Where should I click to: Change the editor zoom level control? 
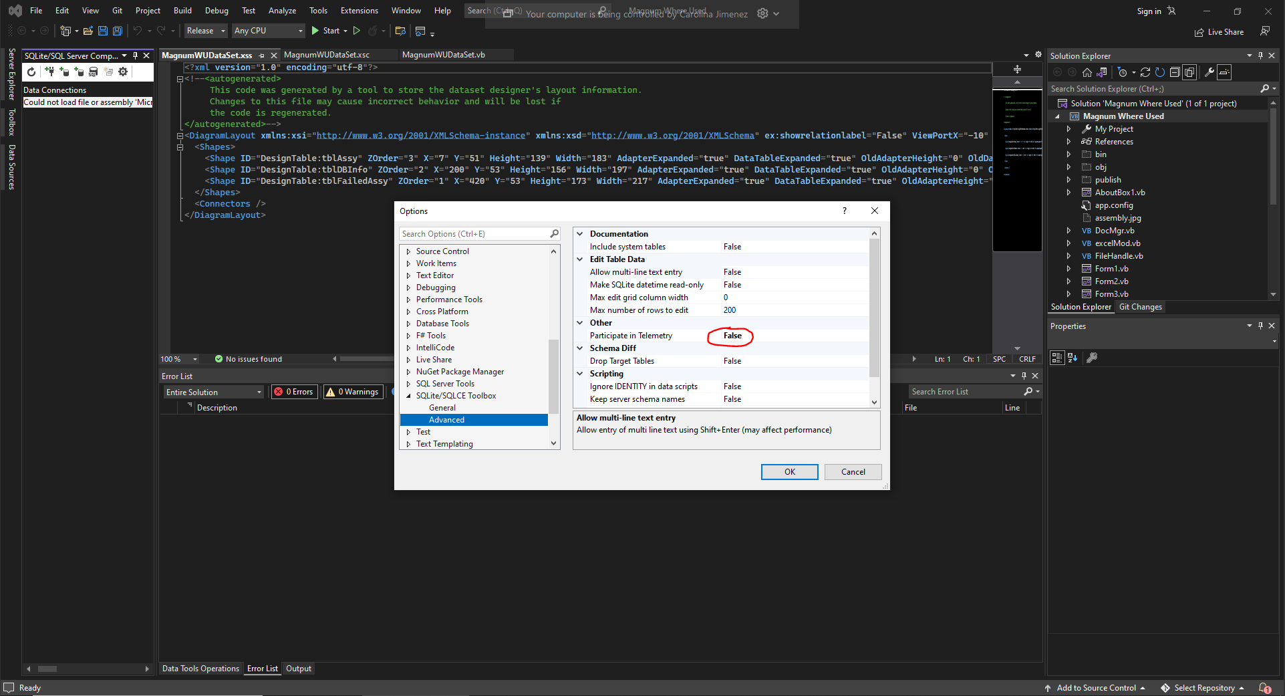(178, 359)
